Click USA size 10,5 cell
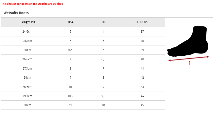 70,96
